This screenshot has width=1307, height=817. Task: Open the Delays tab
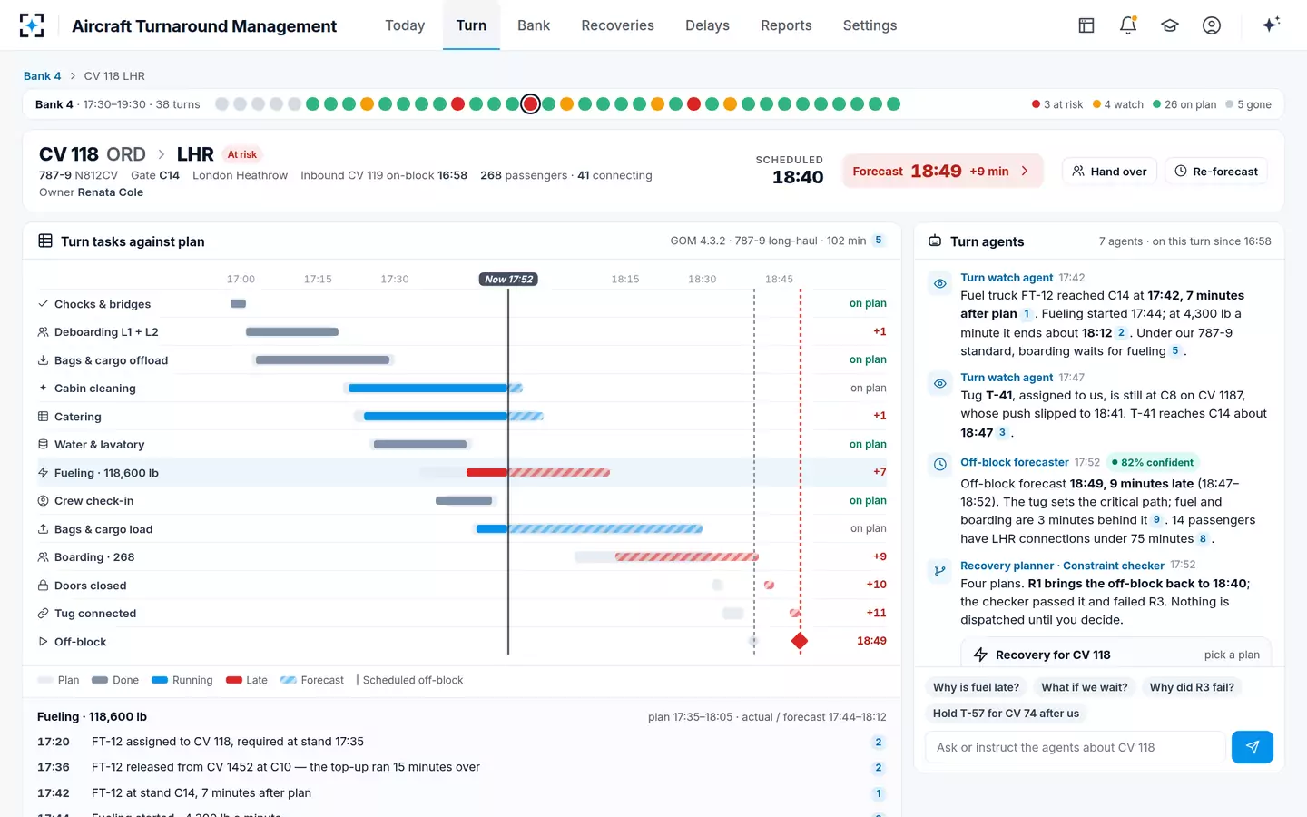[x=707, y=25]
